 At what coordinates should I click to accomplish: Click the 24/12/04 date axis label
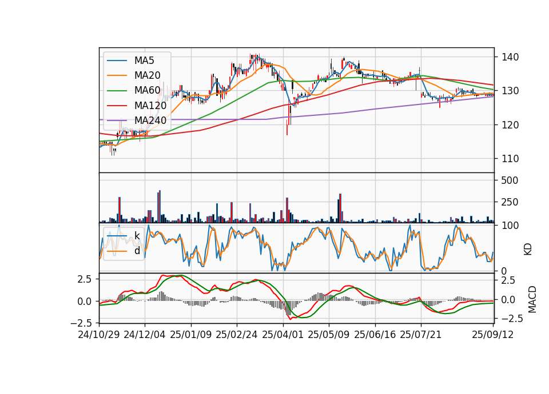pyautogui.click(x=145, y=335)
